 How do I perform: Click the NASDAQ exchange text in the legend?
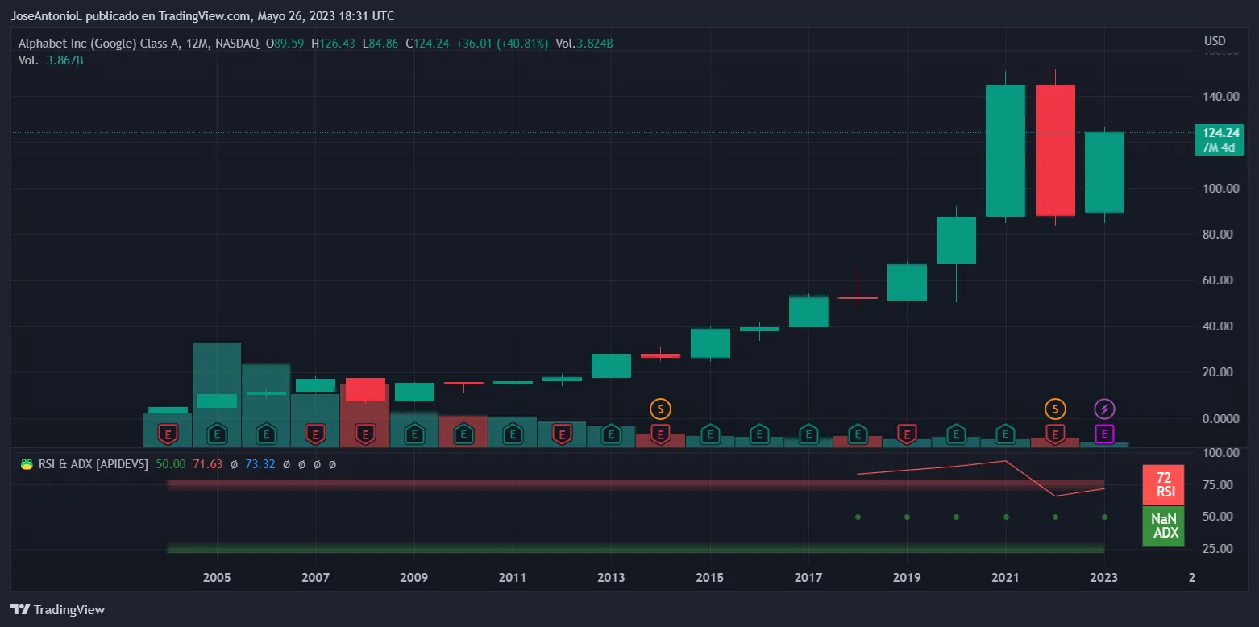[236, 44]
